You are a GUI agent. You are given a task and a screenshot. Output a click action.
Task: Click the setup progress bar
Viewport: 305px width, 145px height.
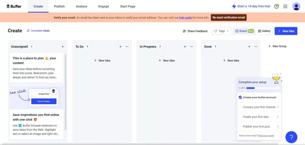(x=263, y=88)
